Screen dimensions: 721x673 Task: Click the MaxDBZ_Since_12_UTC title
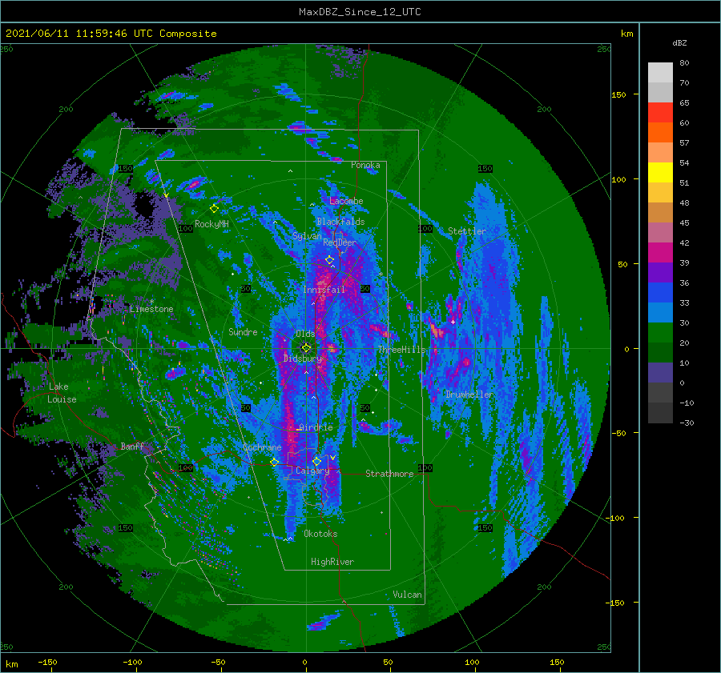[x=360, y=12]
